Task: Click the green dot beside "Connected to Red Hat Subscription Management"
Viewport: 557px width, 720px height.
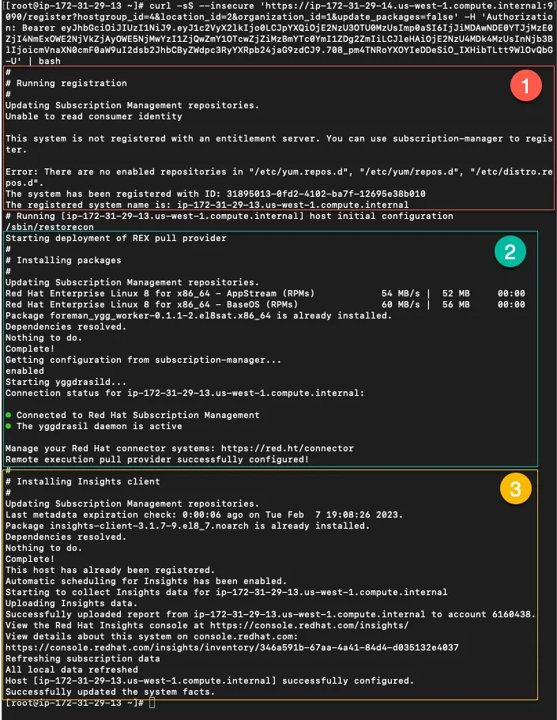Action: coord(8,415)
